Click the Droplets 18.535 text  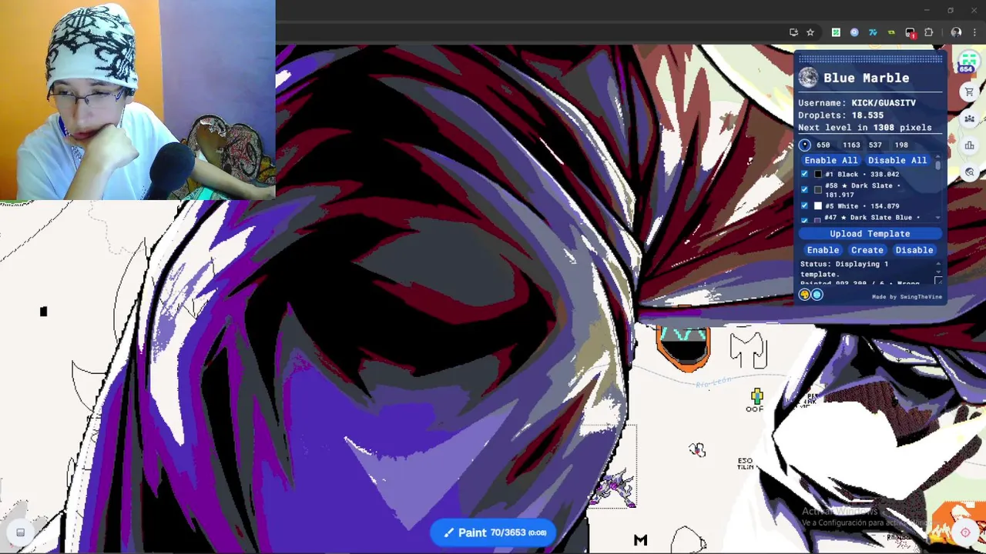click(840, 115)
